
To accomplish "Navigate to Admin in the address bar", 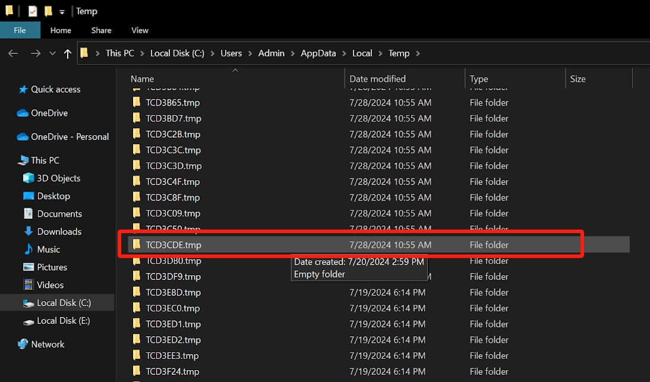I will (271, 53).
